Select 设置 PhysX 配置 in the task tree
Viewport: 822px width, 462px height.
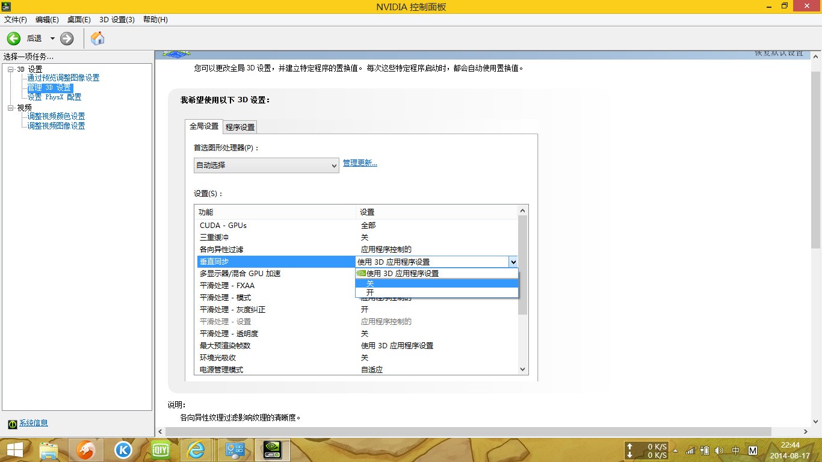coord(54,97)
